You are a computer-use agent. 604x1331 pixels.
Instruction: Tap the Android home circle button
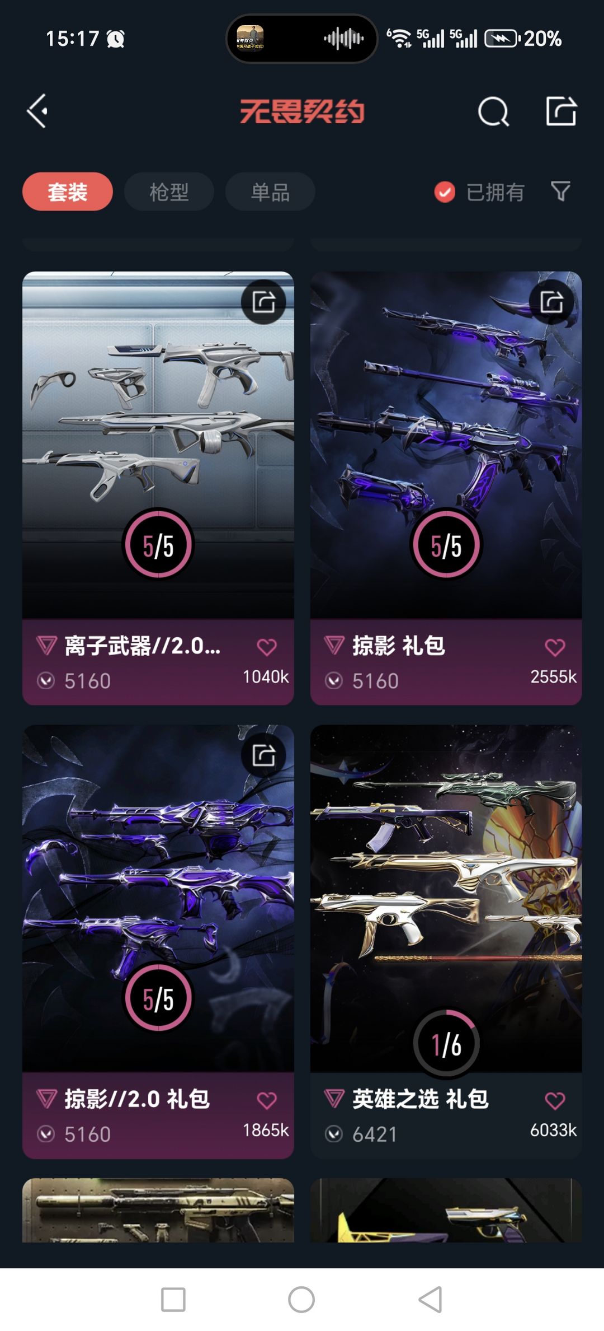[x=301, y=1299]
